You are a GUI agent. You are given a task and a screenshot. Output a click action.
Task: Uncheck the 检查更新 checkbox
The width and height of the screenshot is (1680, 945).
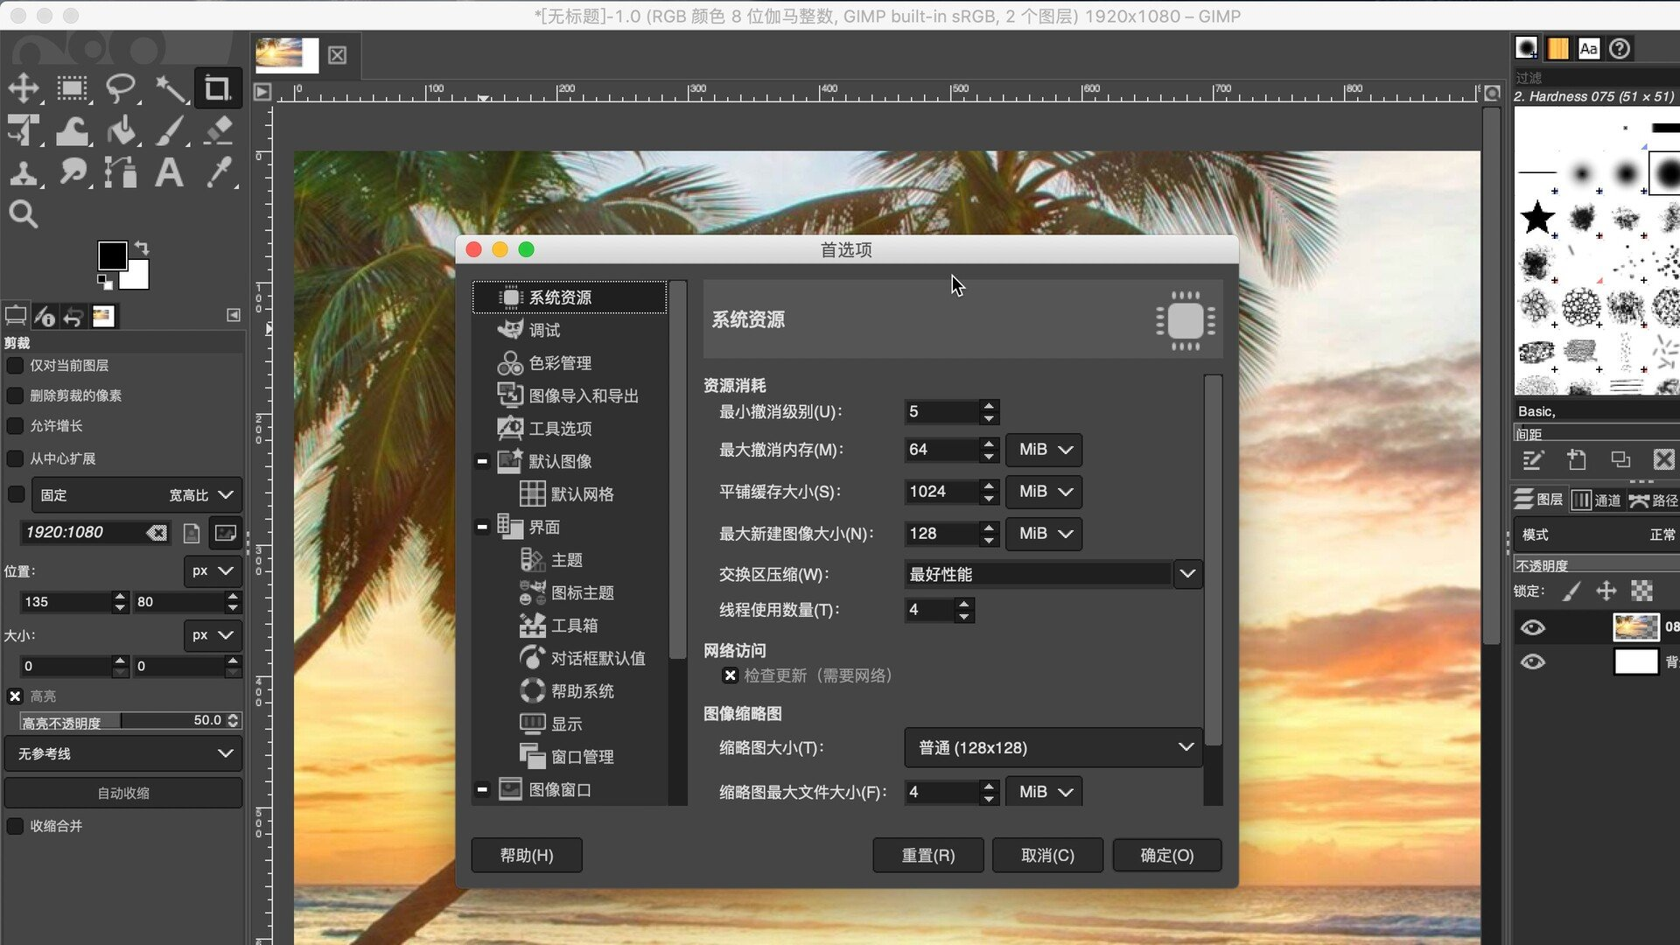point(730,675)
